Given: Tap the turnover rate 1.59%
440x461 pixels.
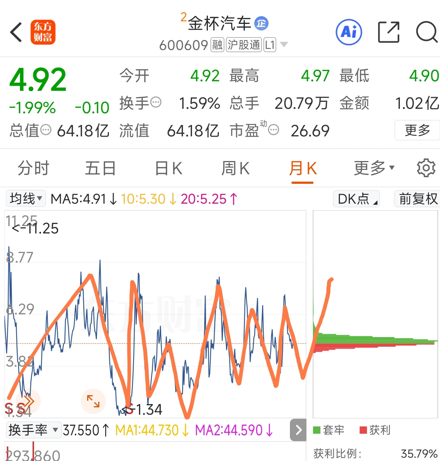Looking at the screenshot, I should click(x=199, y=103).
